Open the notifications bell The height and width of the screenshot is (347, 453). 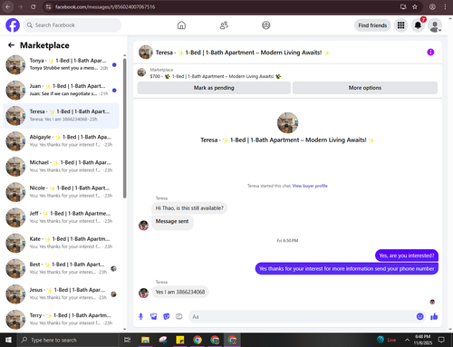point(418,25)
